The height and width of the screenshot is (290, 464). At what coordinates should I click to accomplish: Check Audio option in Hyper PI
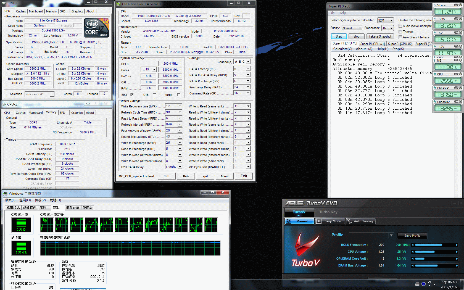coord(400,26)
